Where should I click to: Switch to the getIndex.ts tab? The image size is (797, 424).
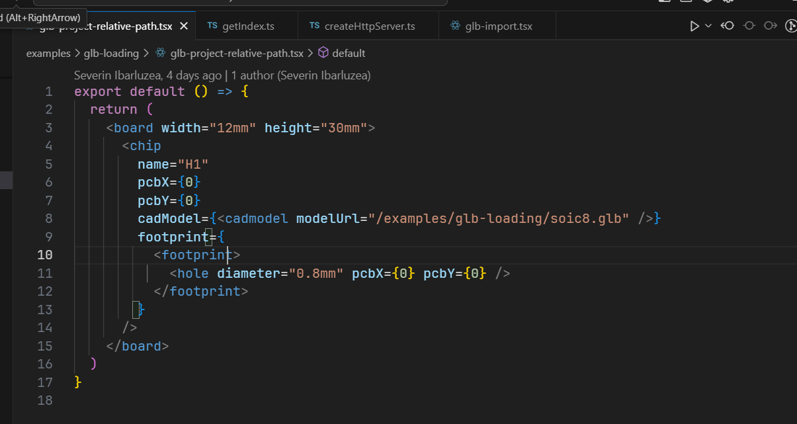(x=248, y=26)
